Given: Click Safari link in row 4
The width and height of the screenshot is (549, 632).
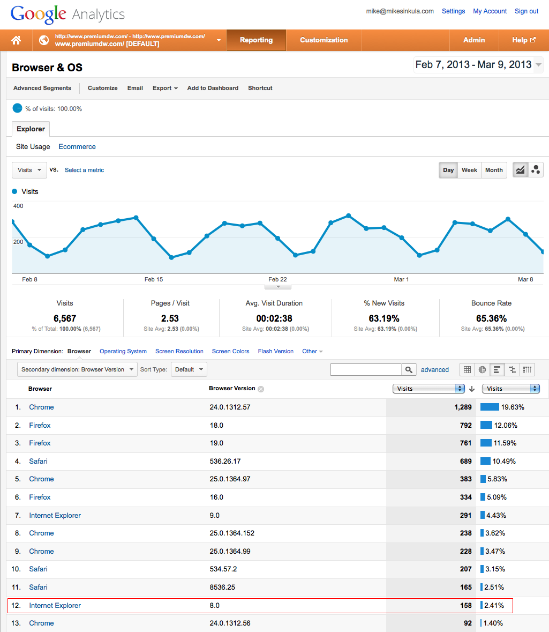Looking at the screenshot, I should [x=38, y=461].
